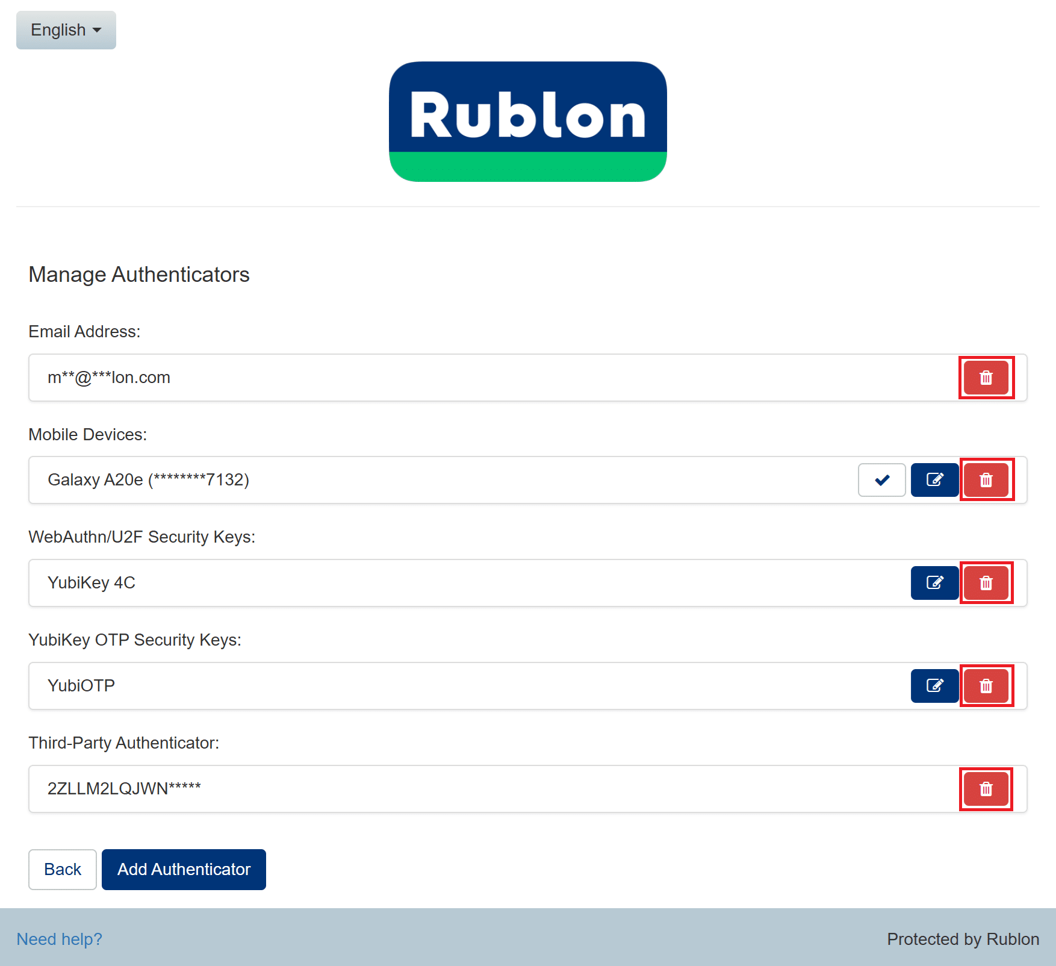Click the masked email address field
The image size is (1056, 966).
click(x=109, y=378)
